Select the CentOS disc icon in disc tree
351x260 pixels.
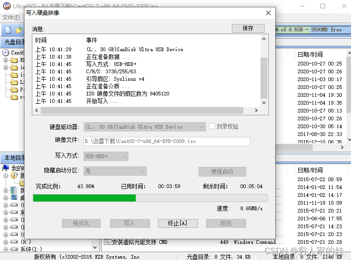(x=6, y=53)
